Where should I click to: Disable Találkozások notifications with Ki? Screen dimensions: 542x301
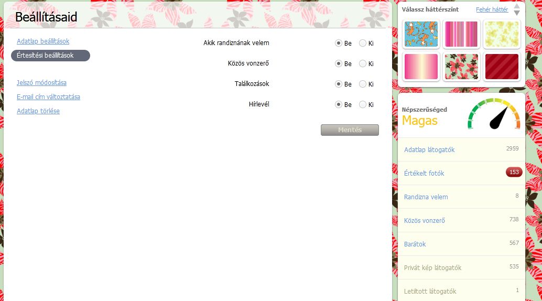coord(363,84)
